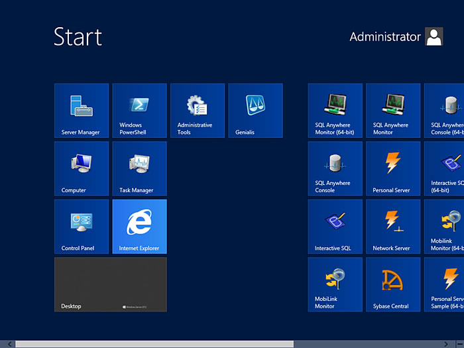Click the Administrator user avatar picture
This screenshot has height=348, width=464.
(434, 36)
